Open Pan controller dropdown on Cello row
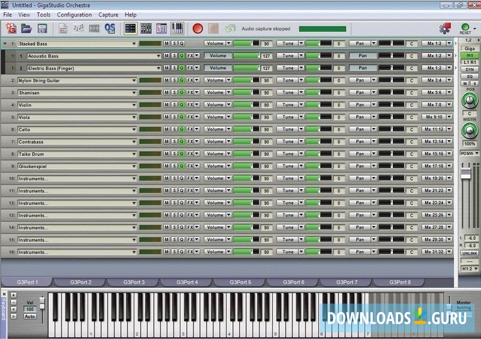 tap(374, 129)
